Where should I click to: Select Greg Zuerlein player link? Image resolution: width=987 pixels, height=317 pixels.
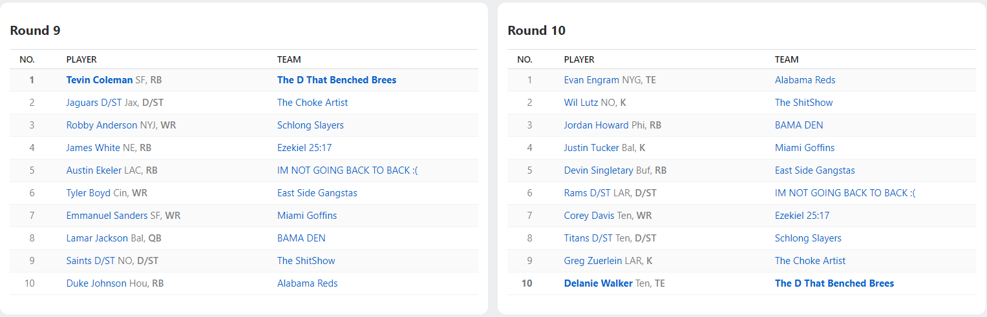pos(595,261)
